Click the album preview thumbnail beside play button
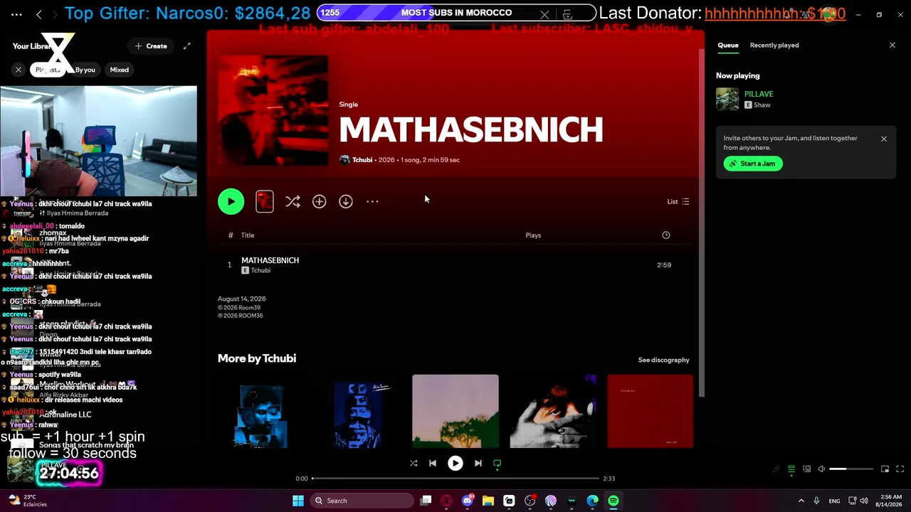Viewport: 911px width, 512px height. pos(265,202)
